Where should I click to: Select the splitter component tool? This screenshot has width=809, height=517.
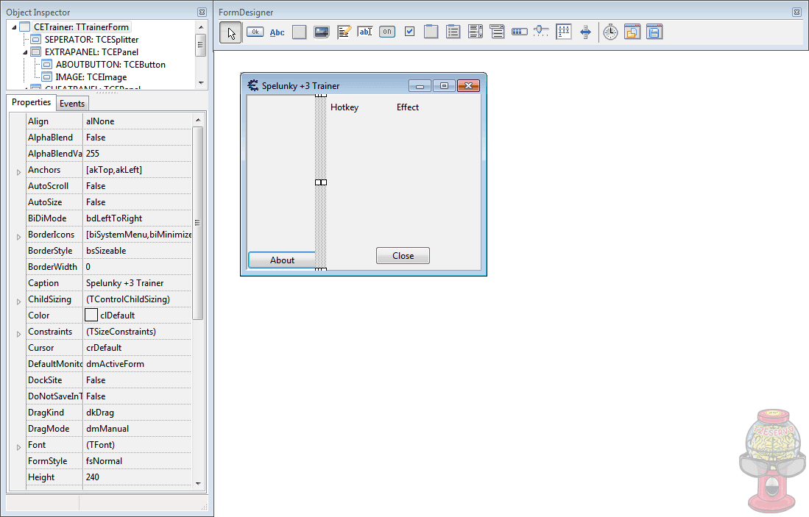[585, 32]
